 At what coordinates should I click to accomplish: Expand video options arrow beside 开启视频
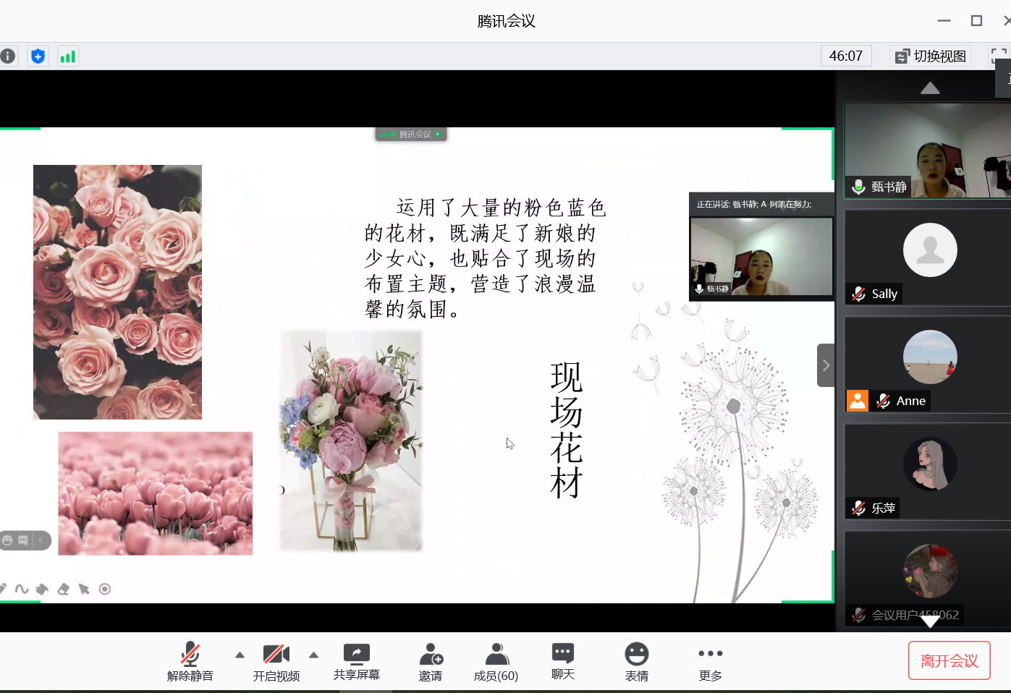(x=313, y=655)
